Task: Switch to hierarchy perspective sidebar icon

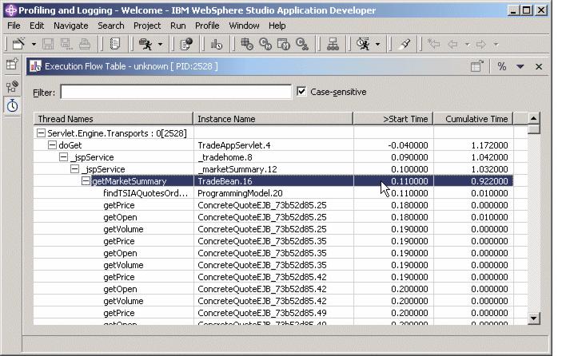Action: click(12, 86)
